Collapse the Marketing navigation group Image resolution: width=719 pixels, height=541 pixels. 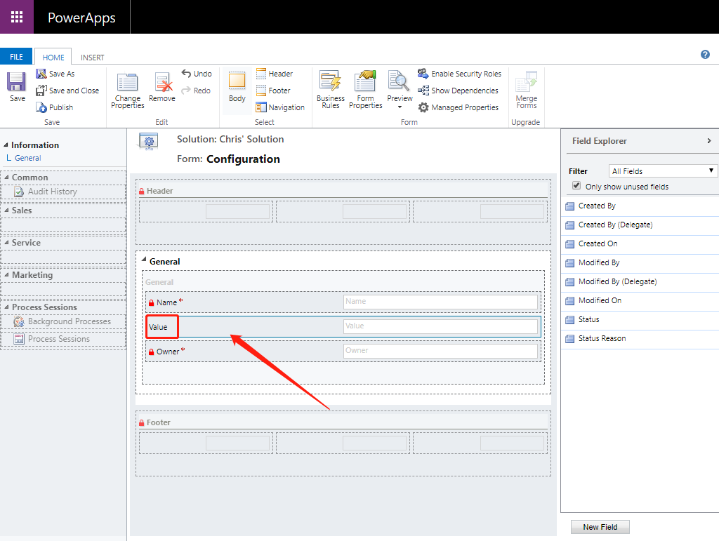click(x=7, y=275)
